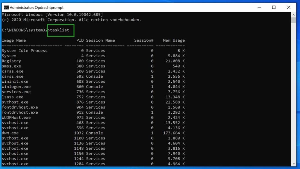This screenshot has height=169, width=300.
Task: Click the Registry process entry
Action: pos(11,61)
